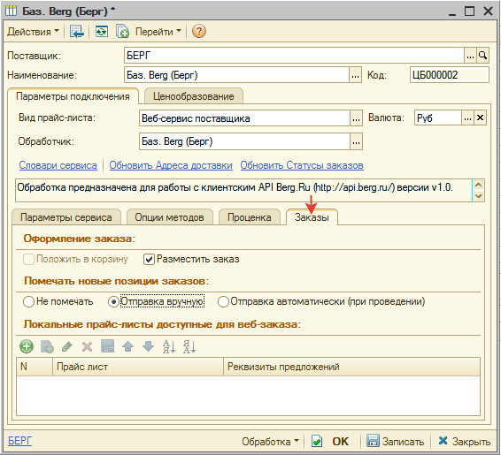Select the Не помечать radio option
The image size is (501, 455).
click(28, 301)
